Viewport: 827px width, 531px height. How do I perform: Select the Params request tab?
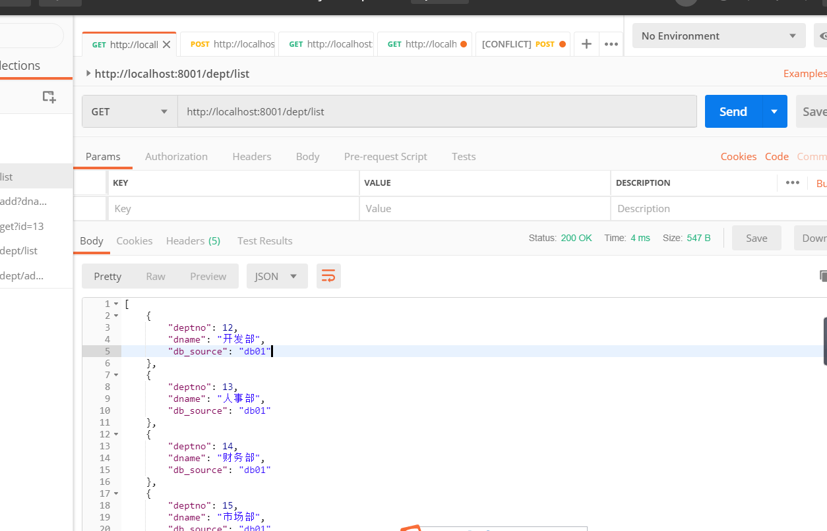pyautogui.click(x=103, y=156)
